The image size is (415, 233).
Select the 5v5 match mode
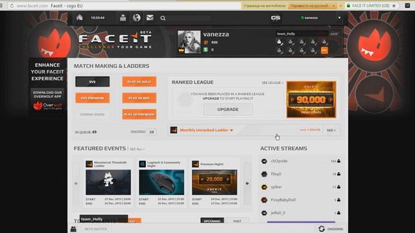tap(92, 82)
